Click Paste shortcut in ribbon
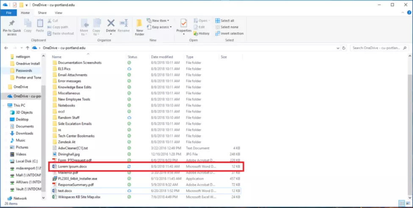 [x=61, y=33]
